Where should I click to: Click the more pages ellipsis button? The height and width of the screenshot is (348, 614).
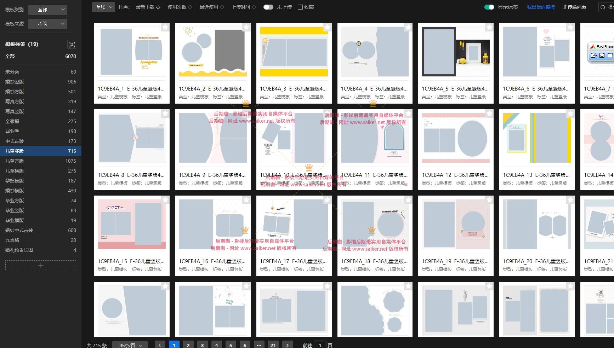tap(259, 345)
